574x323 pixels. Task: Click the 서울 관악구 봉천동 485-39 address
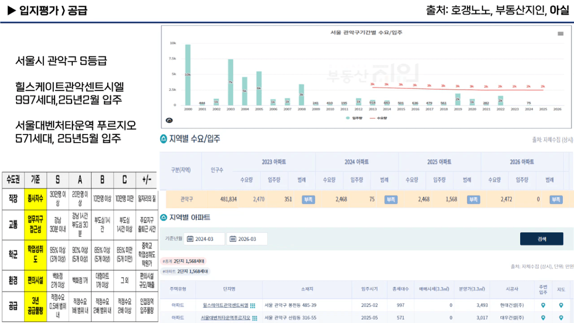click(x=290, y=305)
